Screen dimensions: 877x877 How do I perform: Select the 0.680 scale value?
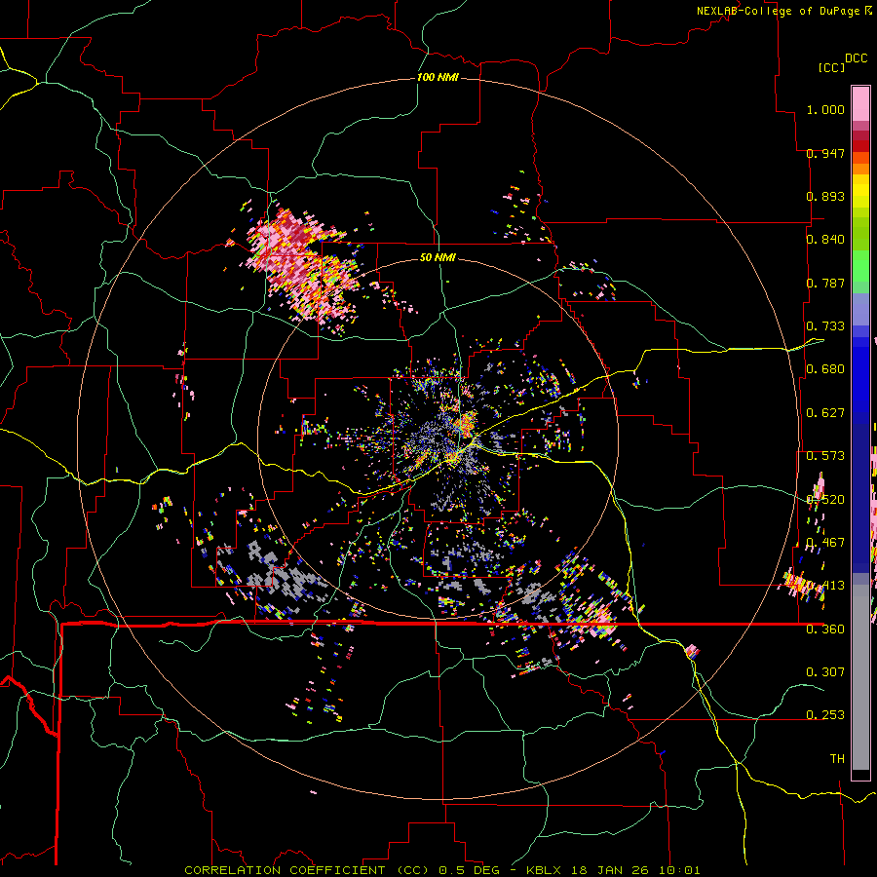tap(825, 369)
